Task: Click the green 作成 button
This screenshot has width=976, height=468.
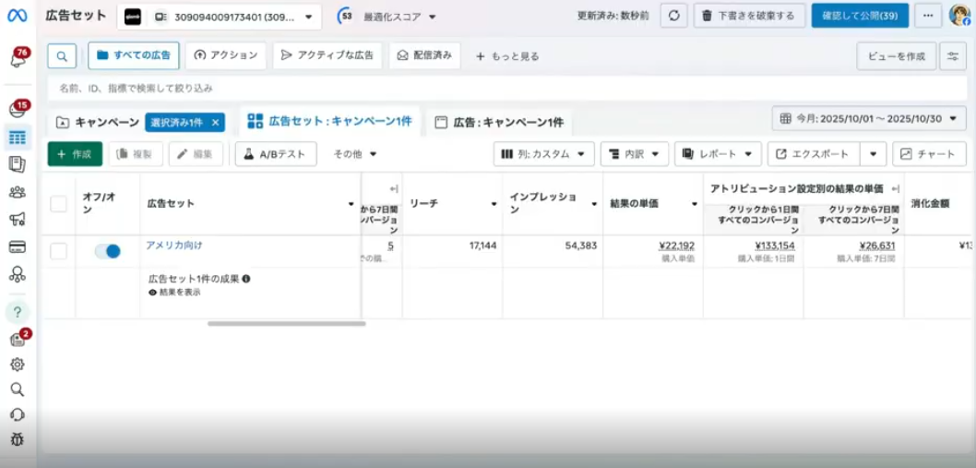Action: [75, 154]
